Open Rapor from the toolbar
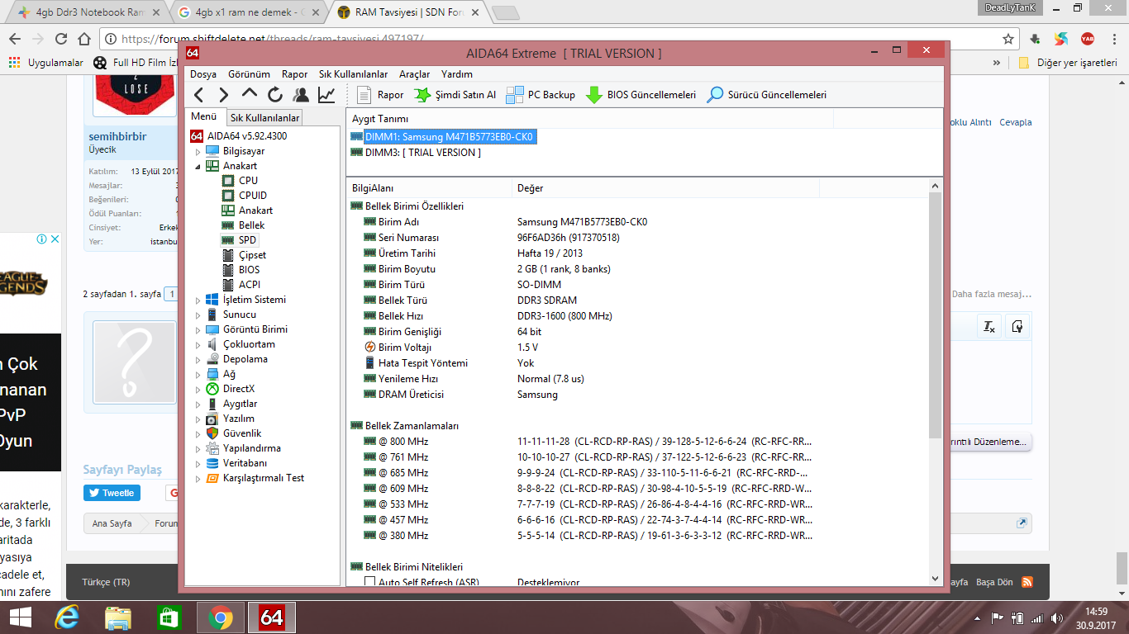Image resolution: width=1129 pixels, height=634 pixels. coord(380,95)
